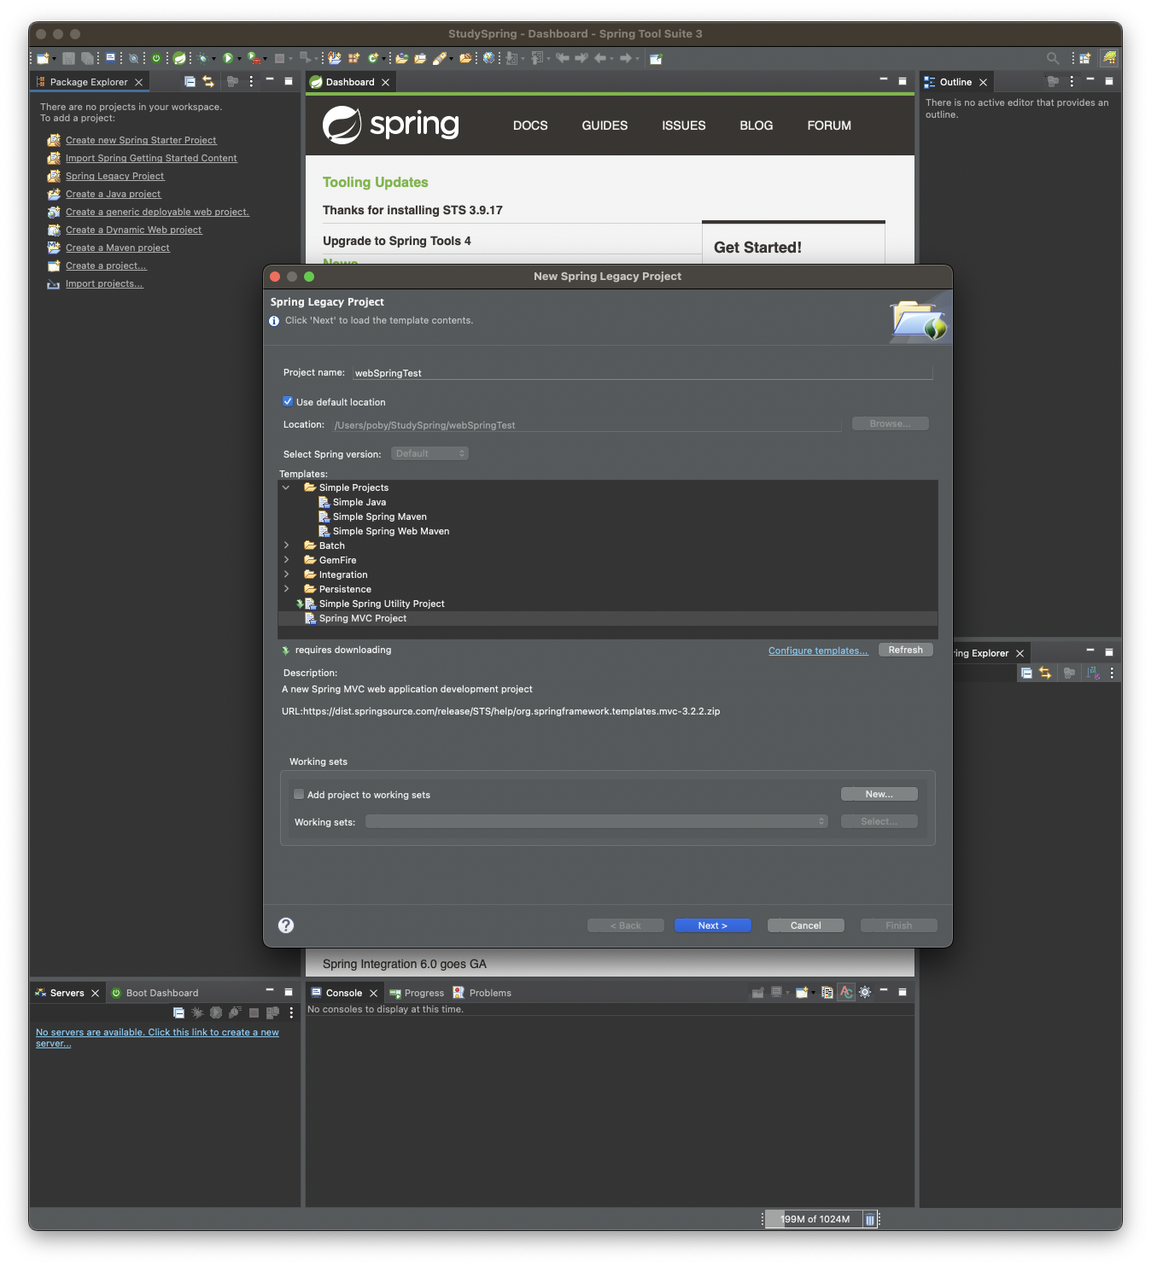Click Display Selected Console icon
The height and width of the screenshot is (1266, 1151).
coord(777,992)
